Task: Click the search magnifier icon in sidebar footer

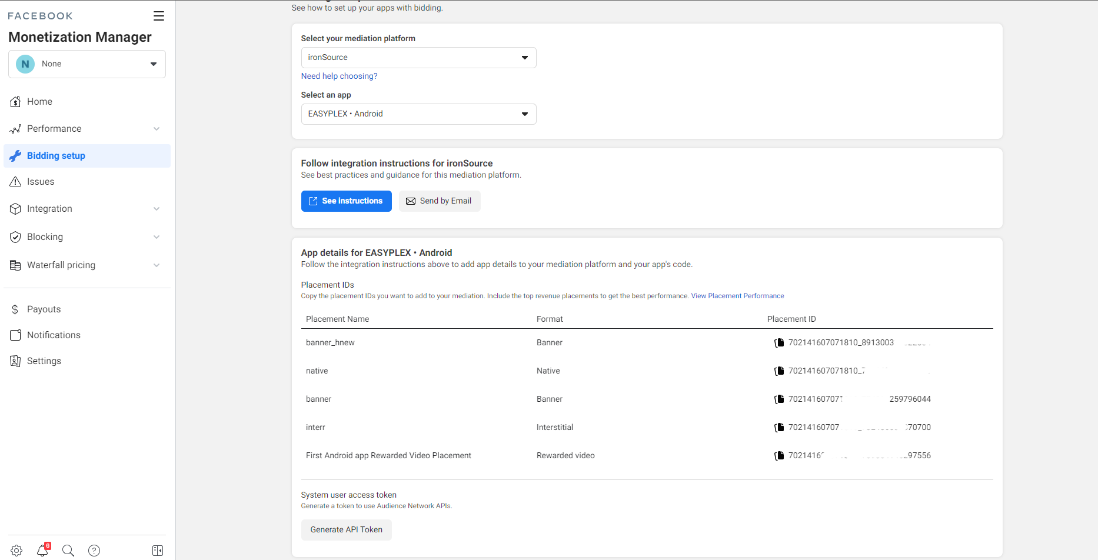Action: [x=68, y=551]
